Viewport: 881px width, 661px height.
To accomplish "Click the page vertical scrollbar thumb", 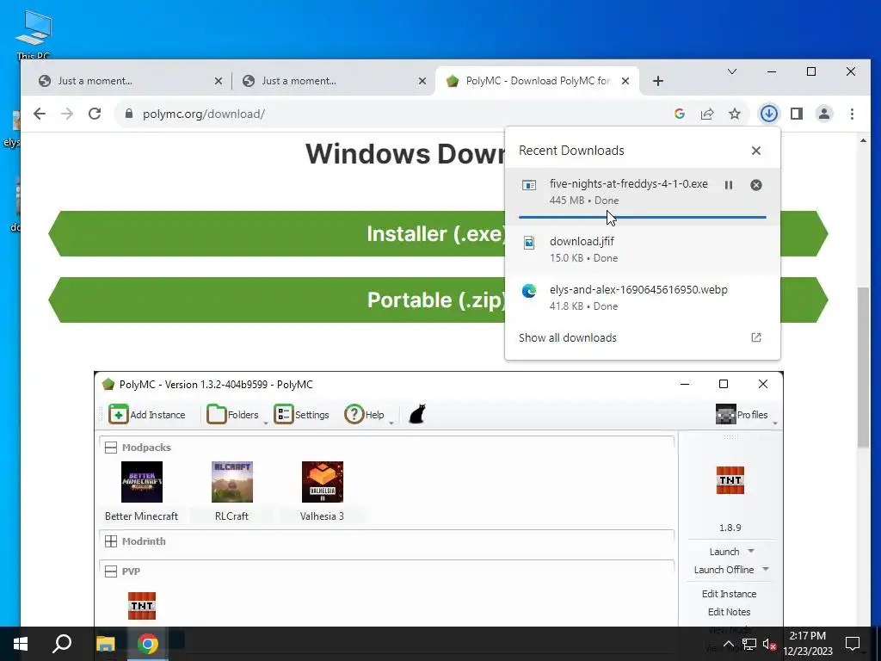I will [x=863, y=367].
